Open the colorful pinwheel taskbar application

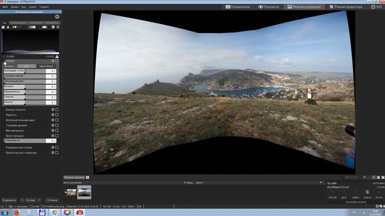(55, 212)
